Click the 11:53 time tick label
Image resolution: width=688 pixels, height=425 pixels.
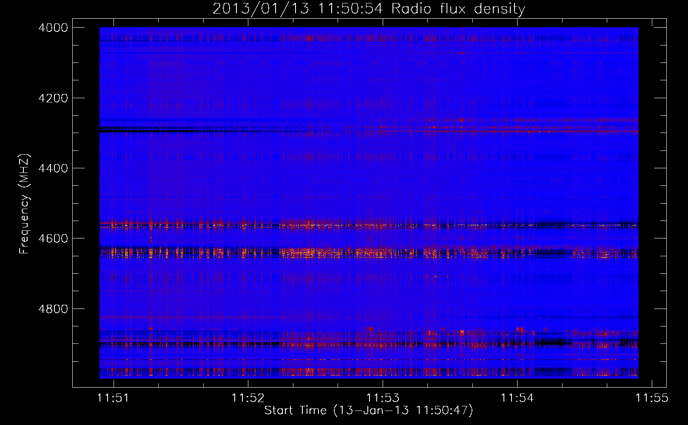click(383, 398)
